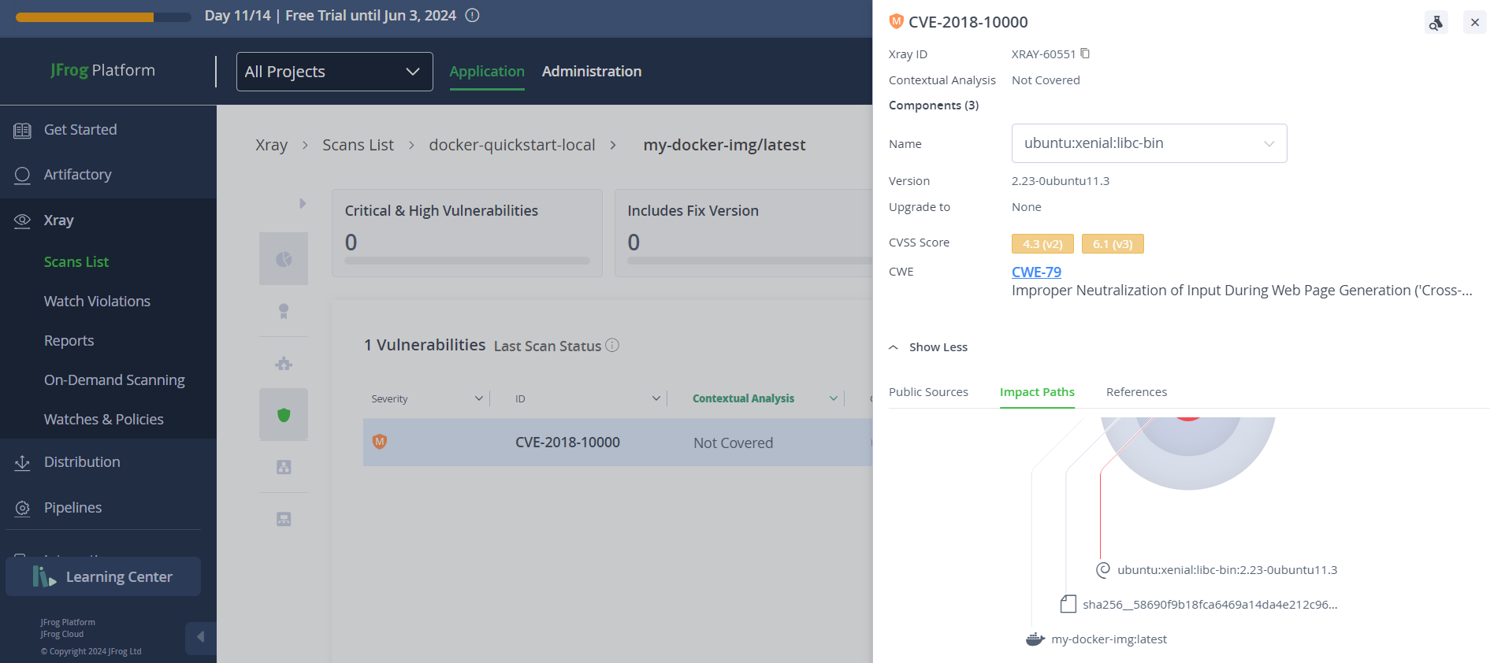Click the 6.1 (v3) CVSS score badge
Screen dimensions: 1490x663
click(1113, 244)
